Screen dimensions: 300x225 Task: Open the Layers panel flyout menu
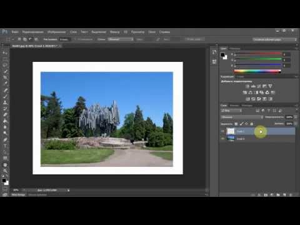(x=296, y=106)
